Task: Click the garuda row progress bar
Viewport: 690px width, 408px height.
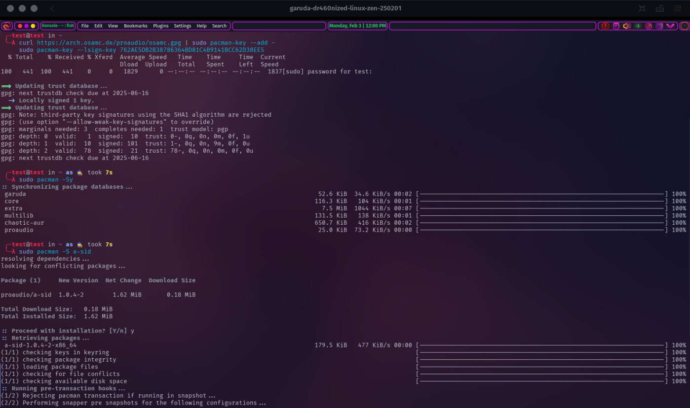Action: [x=542, y=194]
